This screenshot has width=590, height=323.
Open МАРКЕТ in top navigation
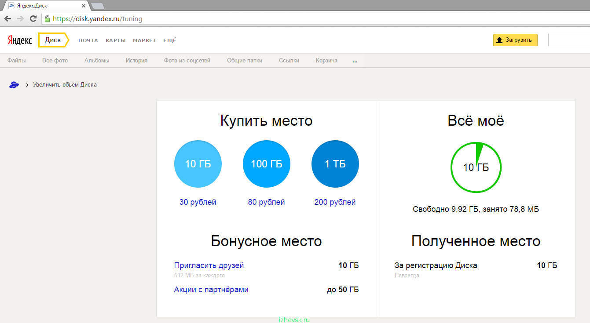145,40
